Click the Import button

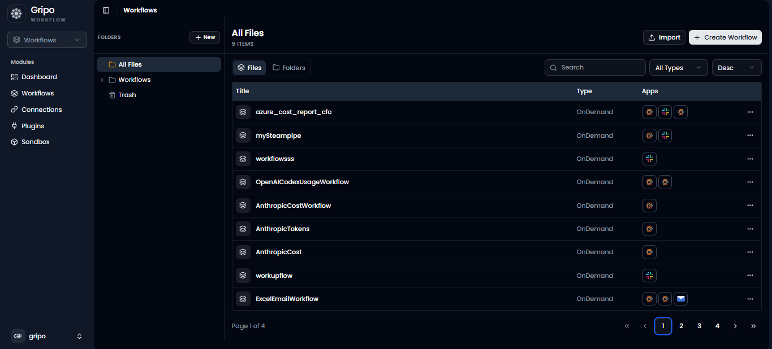[x=664, y=37]
